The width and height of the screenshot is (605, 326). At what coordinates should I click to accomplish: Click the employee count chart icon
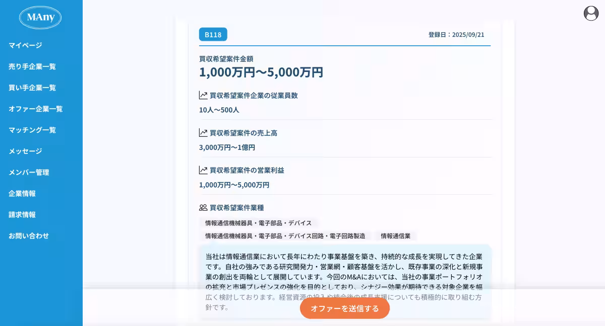point(203,95)
